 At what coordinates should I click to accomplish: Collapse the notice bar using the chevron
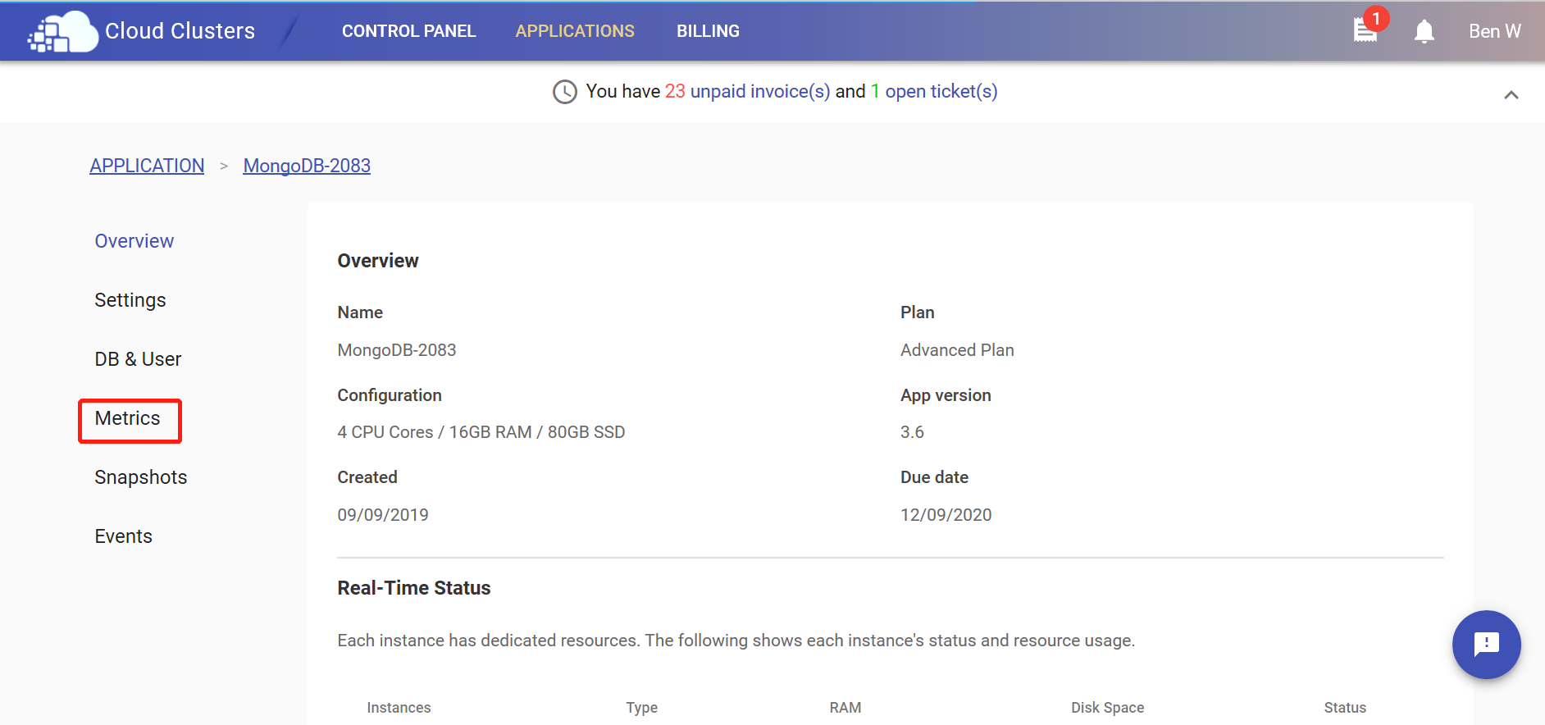[1511, 94]
